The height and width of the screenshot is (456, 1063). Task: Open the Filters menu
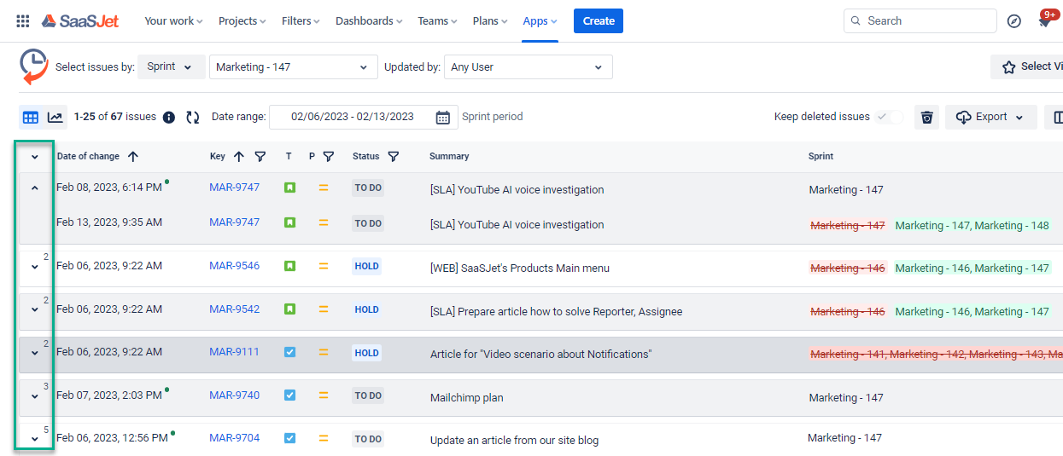coord(301,21)
